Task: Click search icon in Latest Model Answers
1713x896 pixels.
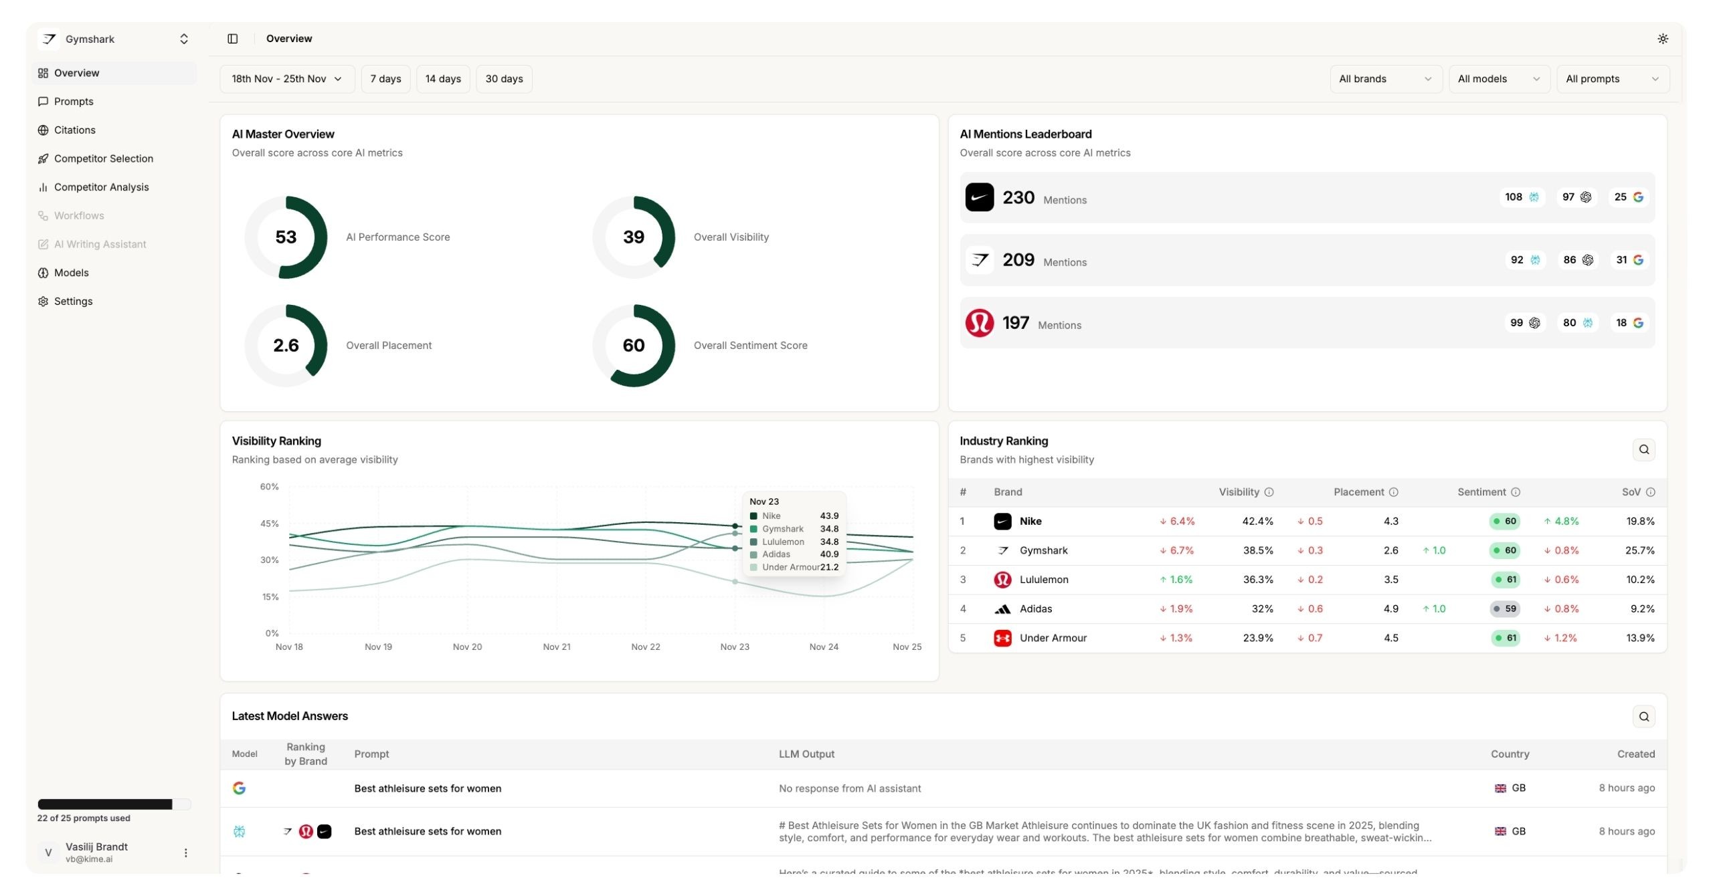Action: pyautogui.click(x=1643, y=717)
